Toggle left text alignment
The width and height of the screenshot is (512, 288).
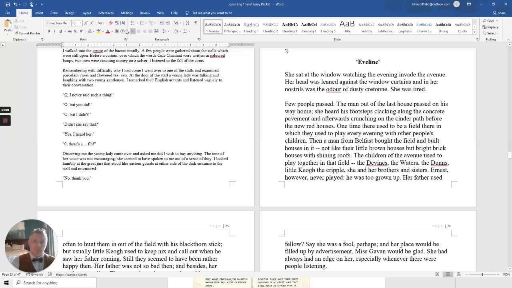click(133, 31)
